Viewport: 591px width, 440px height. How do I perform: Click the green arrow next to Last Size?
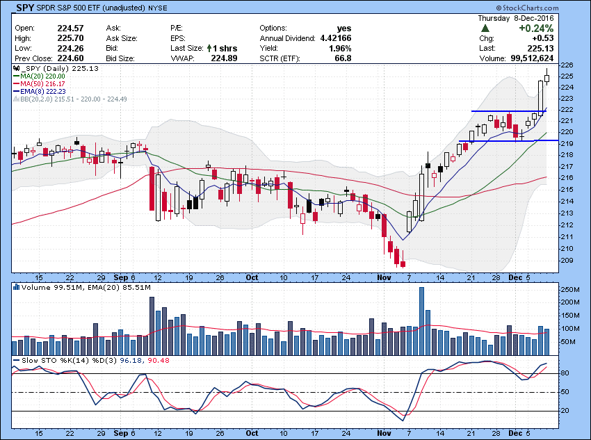209,49
